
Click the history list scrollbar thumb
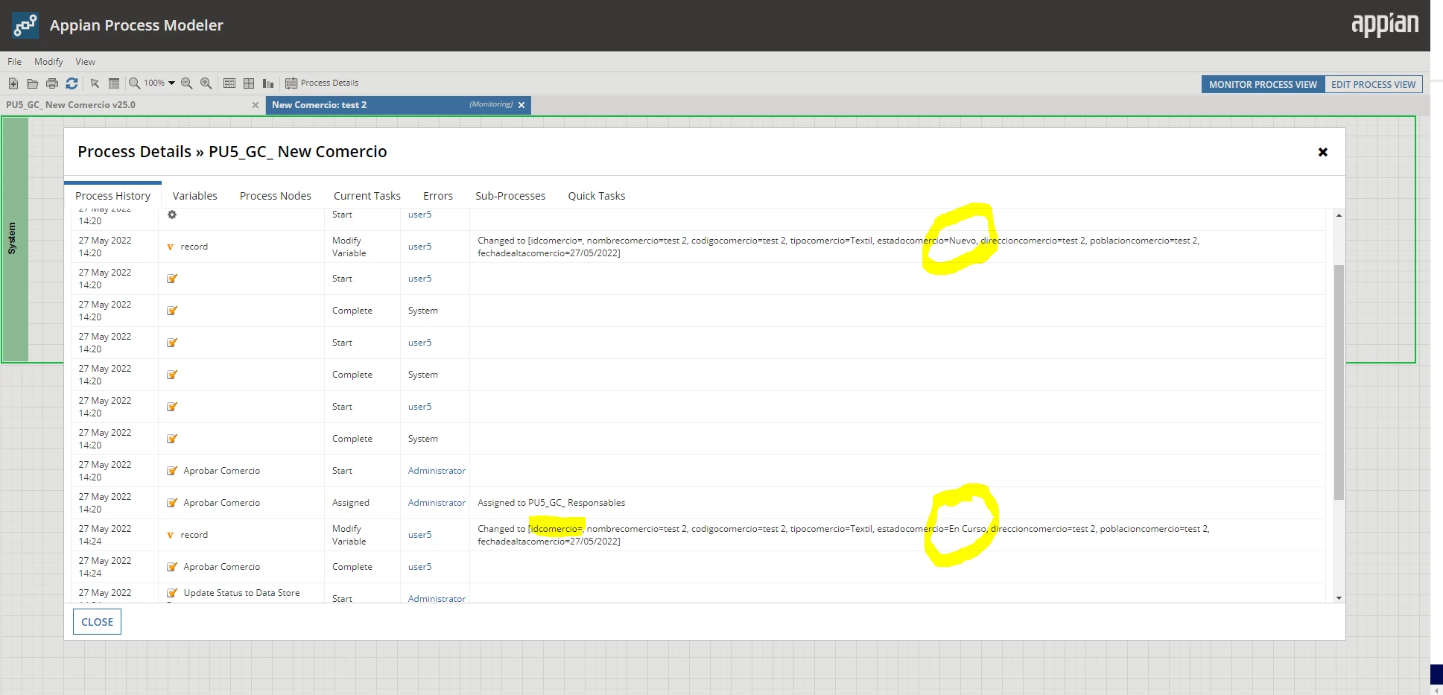coord(1339,382)
